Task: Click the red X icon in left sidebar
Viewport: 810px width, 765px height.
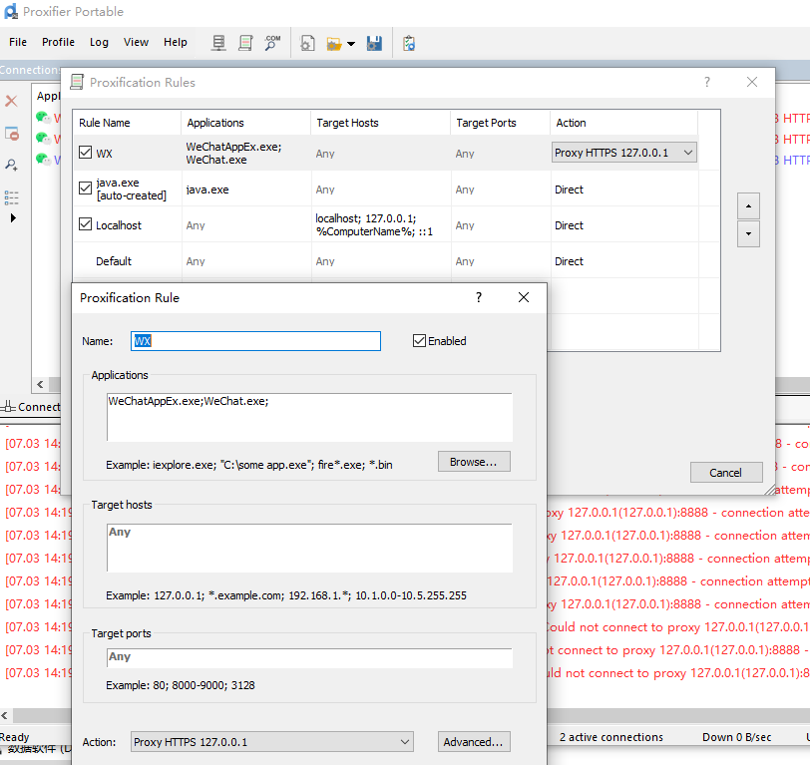Action: coord(12,101)
